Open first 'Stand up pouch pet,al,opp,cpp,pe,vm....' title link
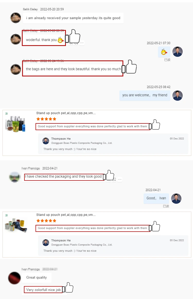 coord(66,113)
